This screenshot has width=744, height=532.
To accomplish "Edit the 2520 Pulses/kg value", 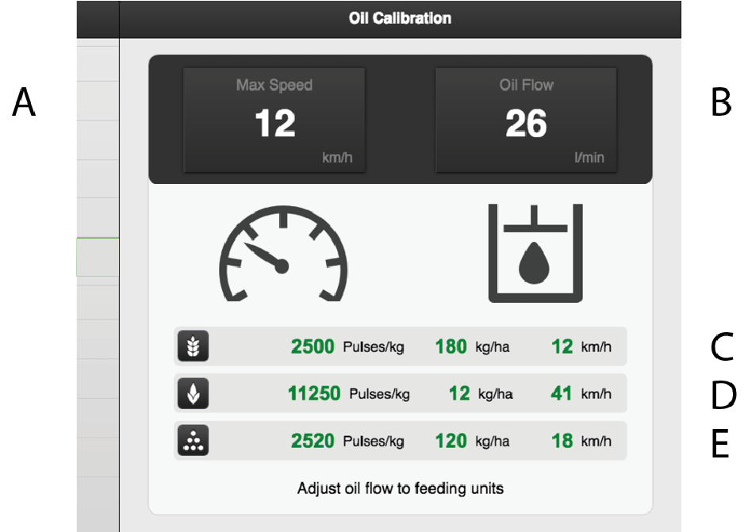I will coord(313,441).
